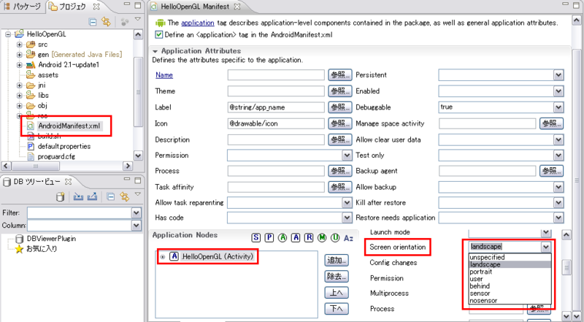The height and width of the screenshot is (322, 584).
Task: Collapse the Application Attributes section
Action: click(x=155, y=51)
